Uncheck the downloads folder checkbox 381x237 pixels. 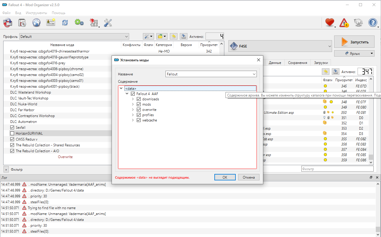pyautogui.click(x=139, y=99)
